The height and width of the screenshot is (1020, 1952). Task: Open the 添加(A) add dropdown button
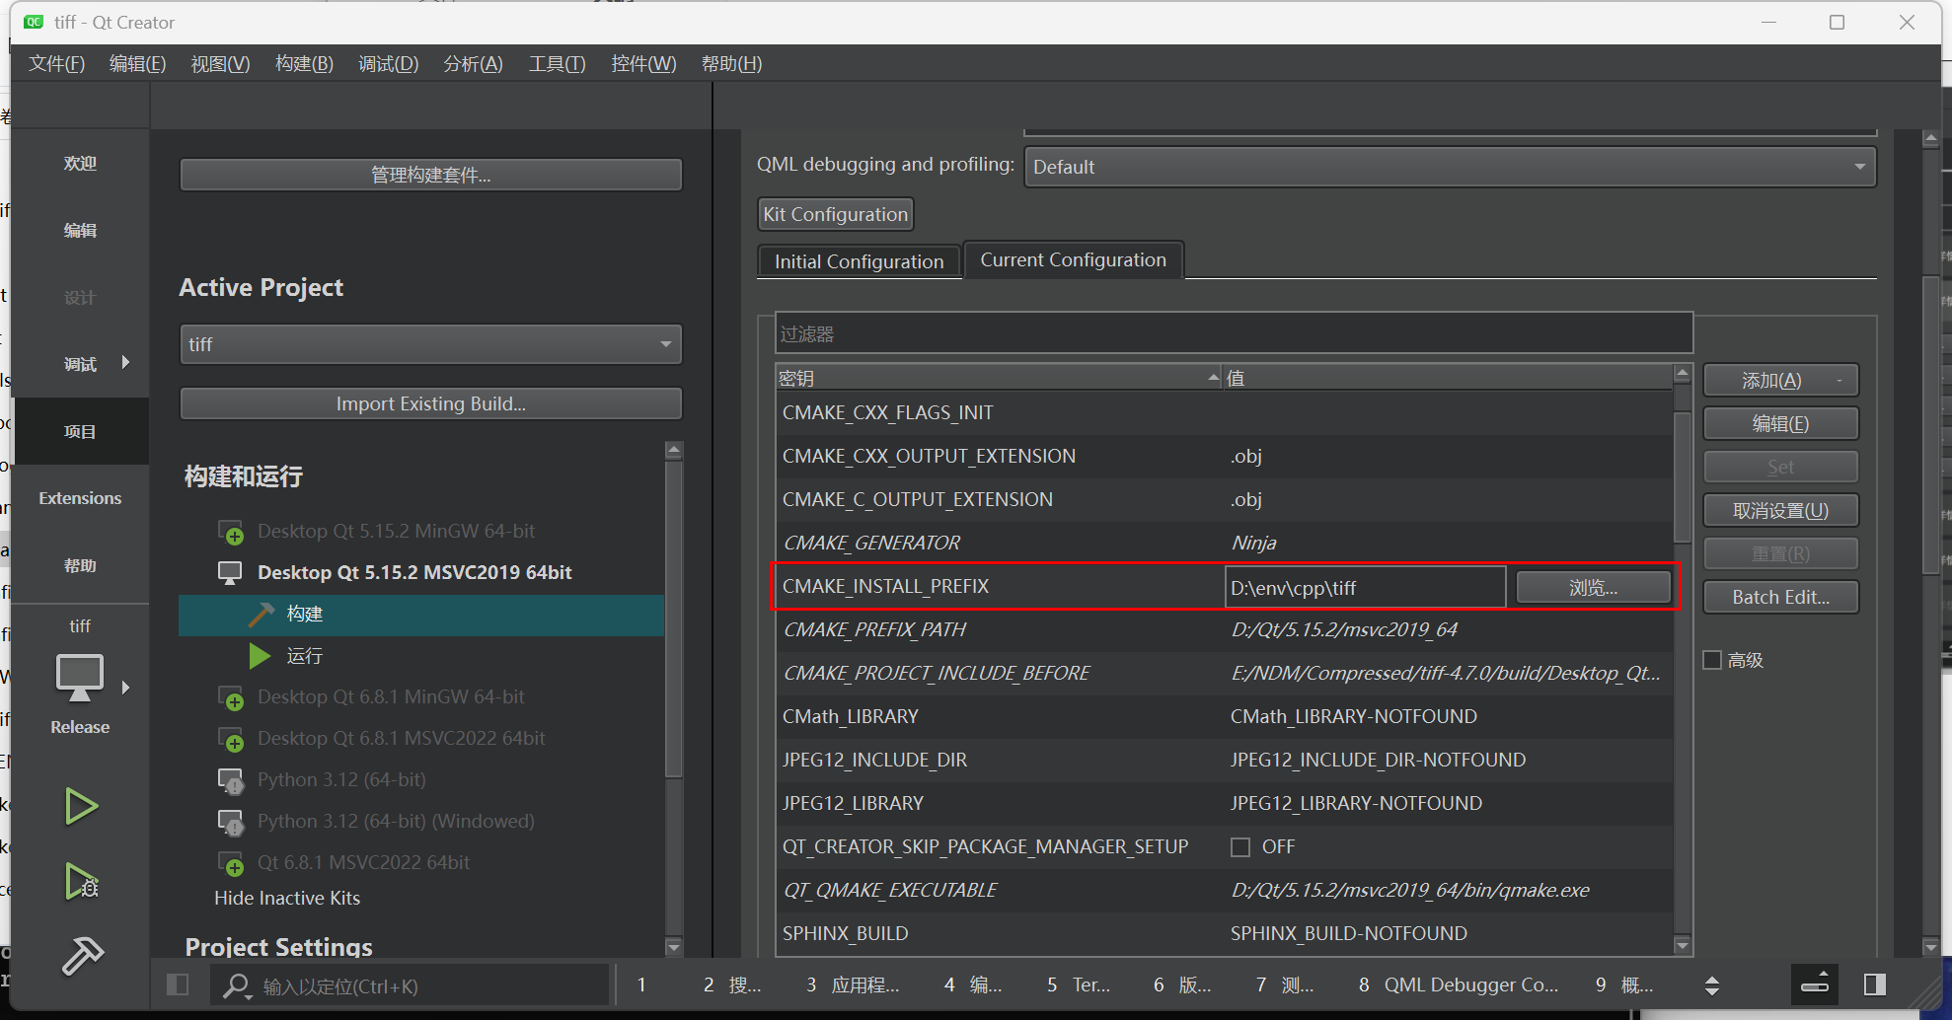click(1780, 381)
